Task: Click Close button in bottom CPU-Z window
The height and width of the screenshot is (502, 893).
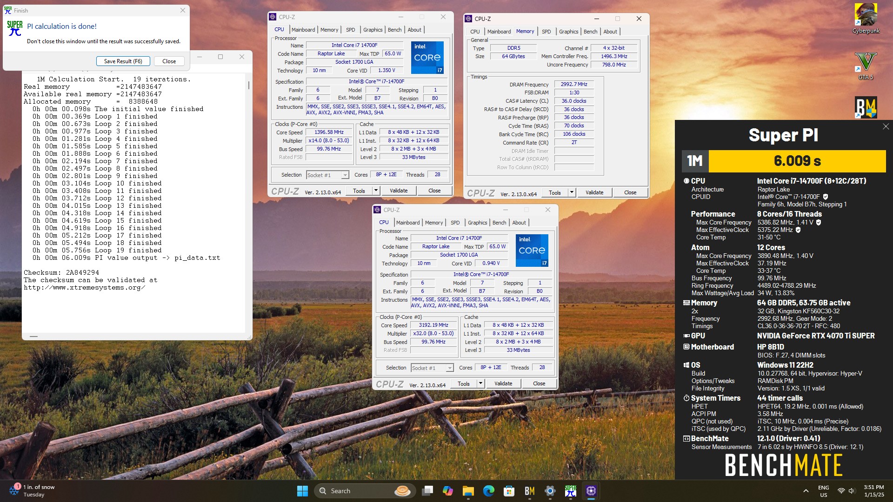Action: point(539,383)
